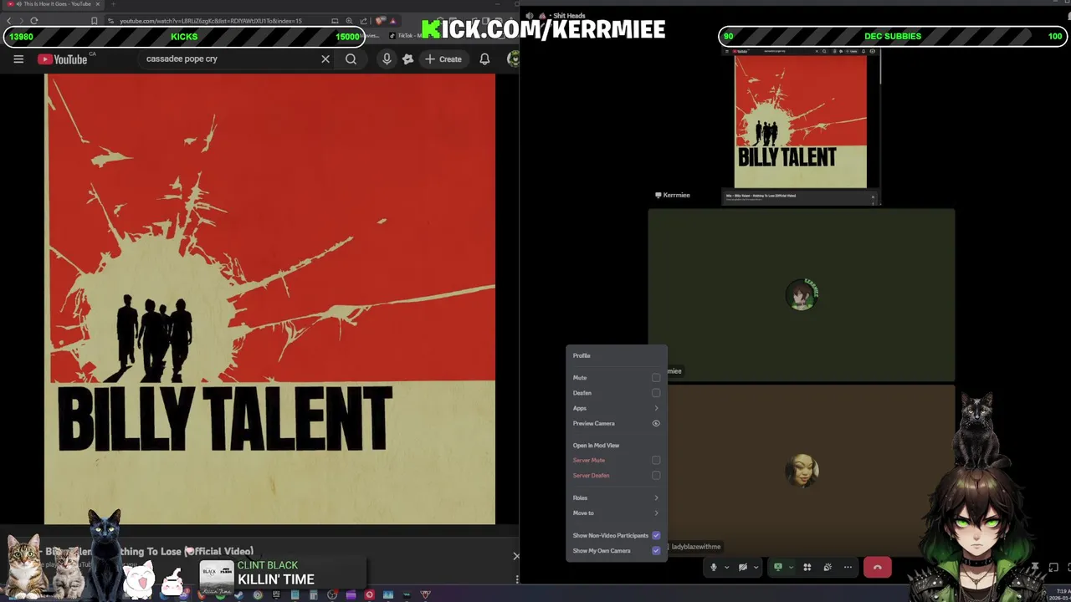Open Kerrmiee's screen share thumbnail
Viewport: 1071px width, 602px height.
point(801,126)
